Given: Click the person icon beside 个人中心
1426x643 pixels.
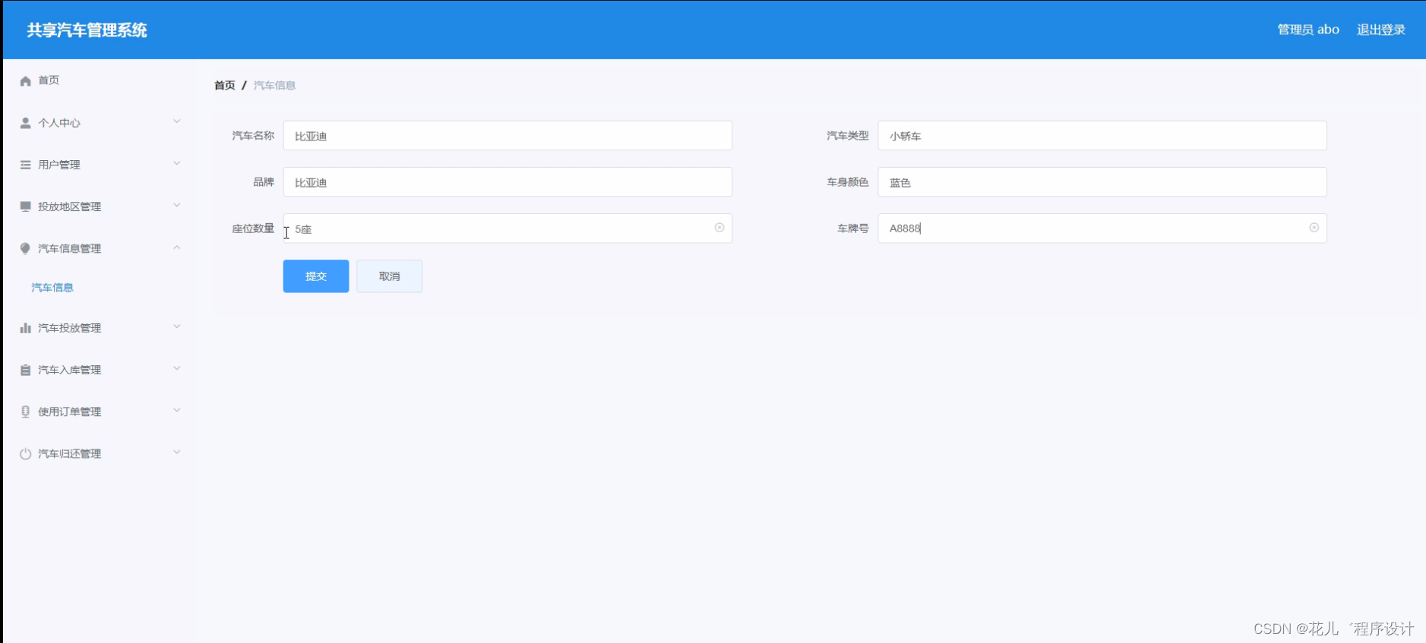Looking at the screenshot, I should click(25, 123).
